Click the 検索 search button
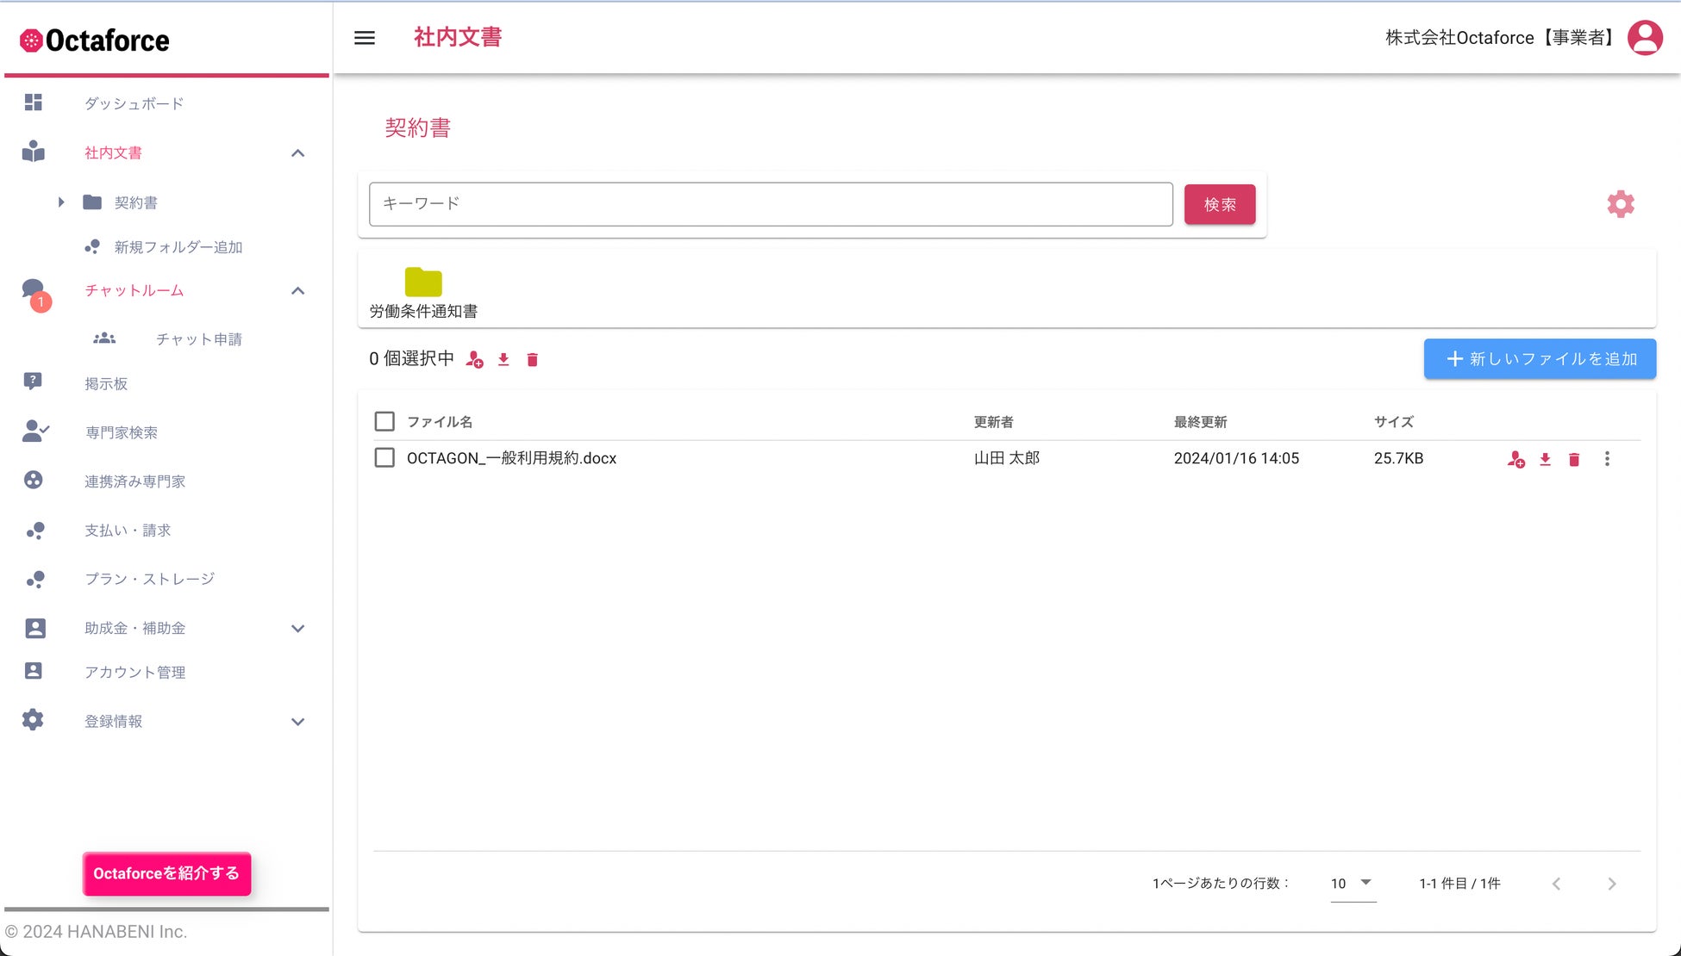The image size is (1681, 956). tap(1219, 204)
